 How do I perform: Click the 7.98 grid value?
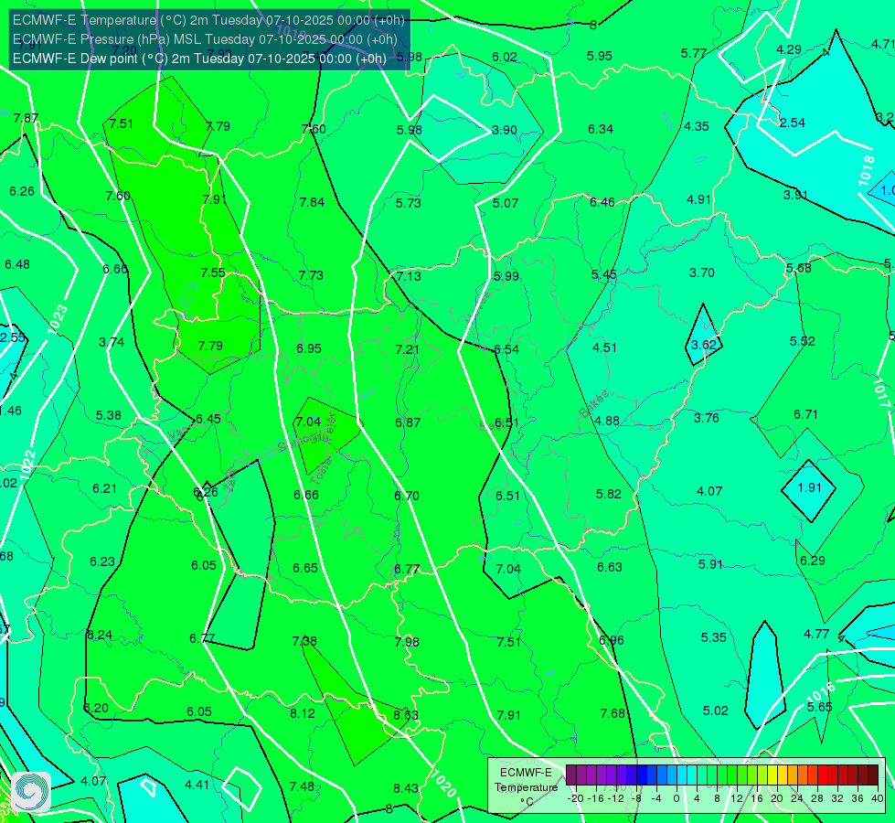pyautogui.click(x=407, y=642)
